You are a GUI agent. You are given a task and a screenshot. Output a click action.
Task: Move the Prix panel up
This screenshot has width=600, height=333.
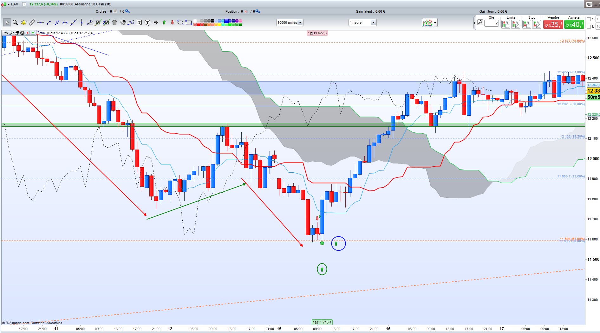(x=33, y=33)
